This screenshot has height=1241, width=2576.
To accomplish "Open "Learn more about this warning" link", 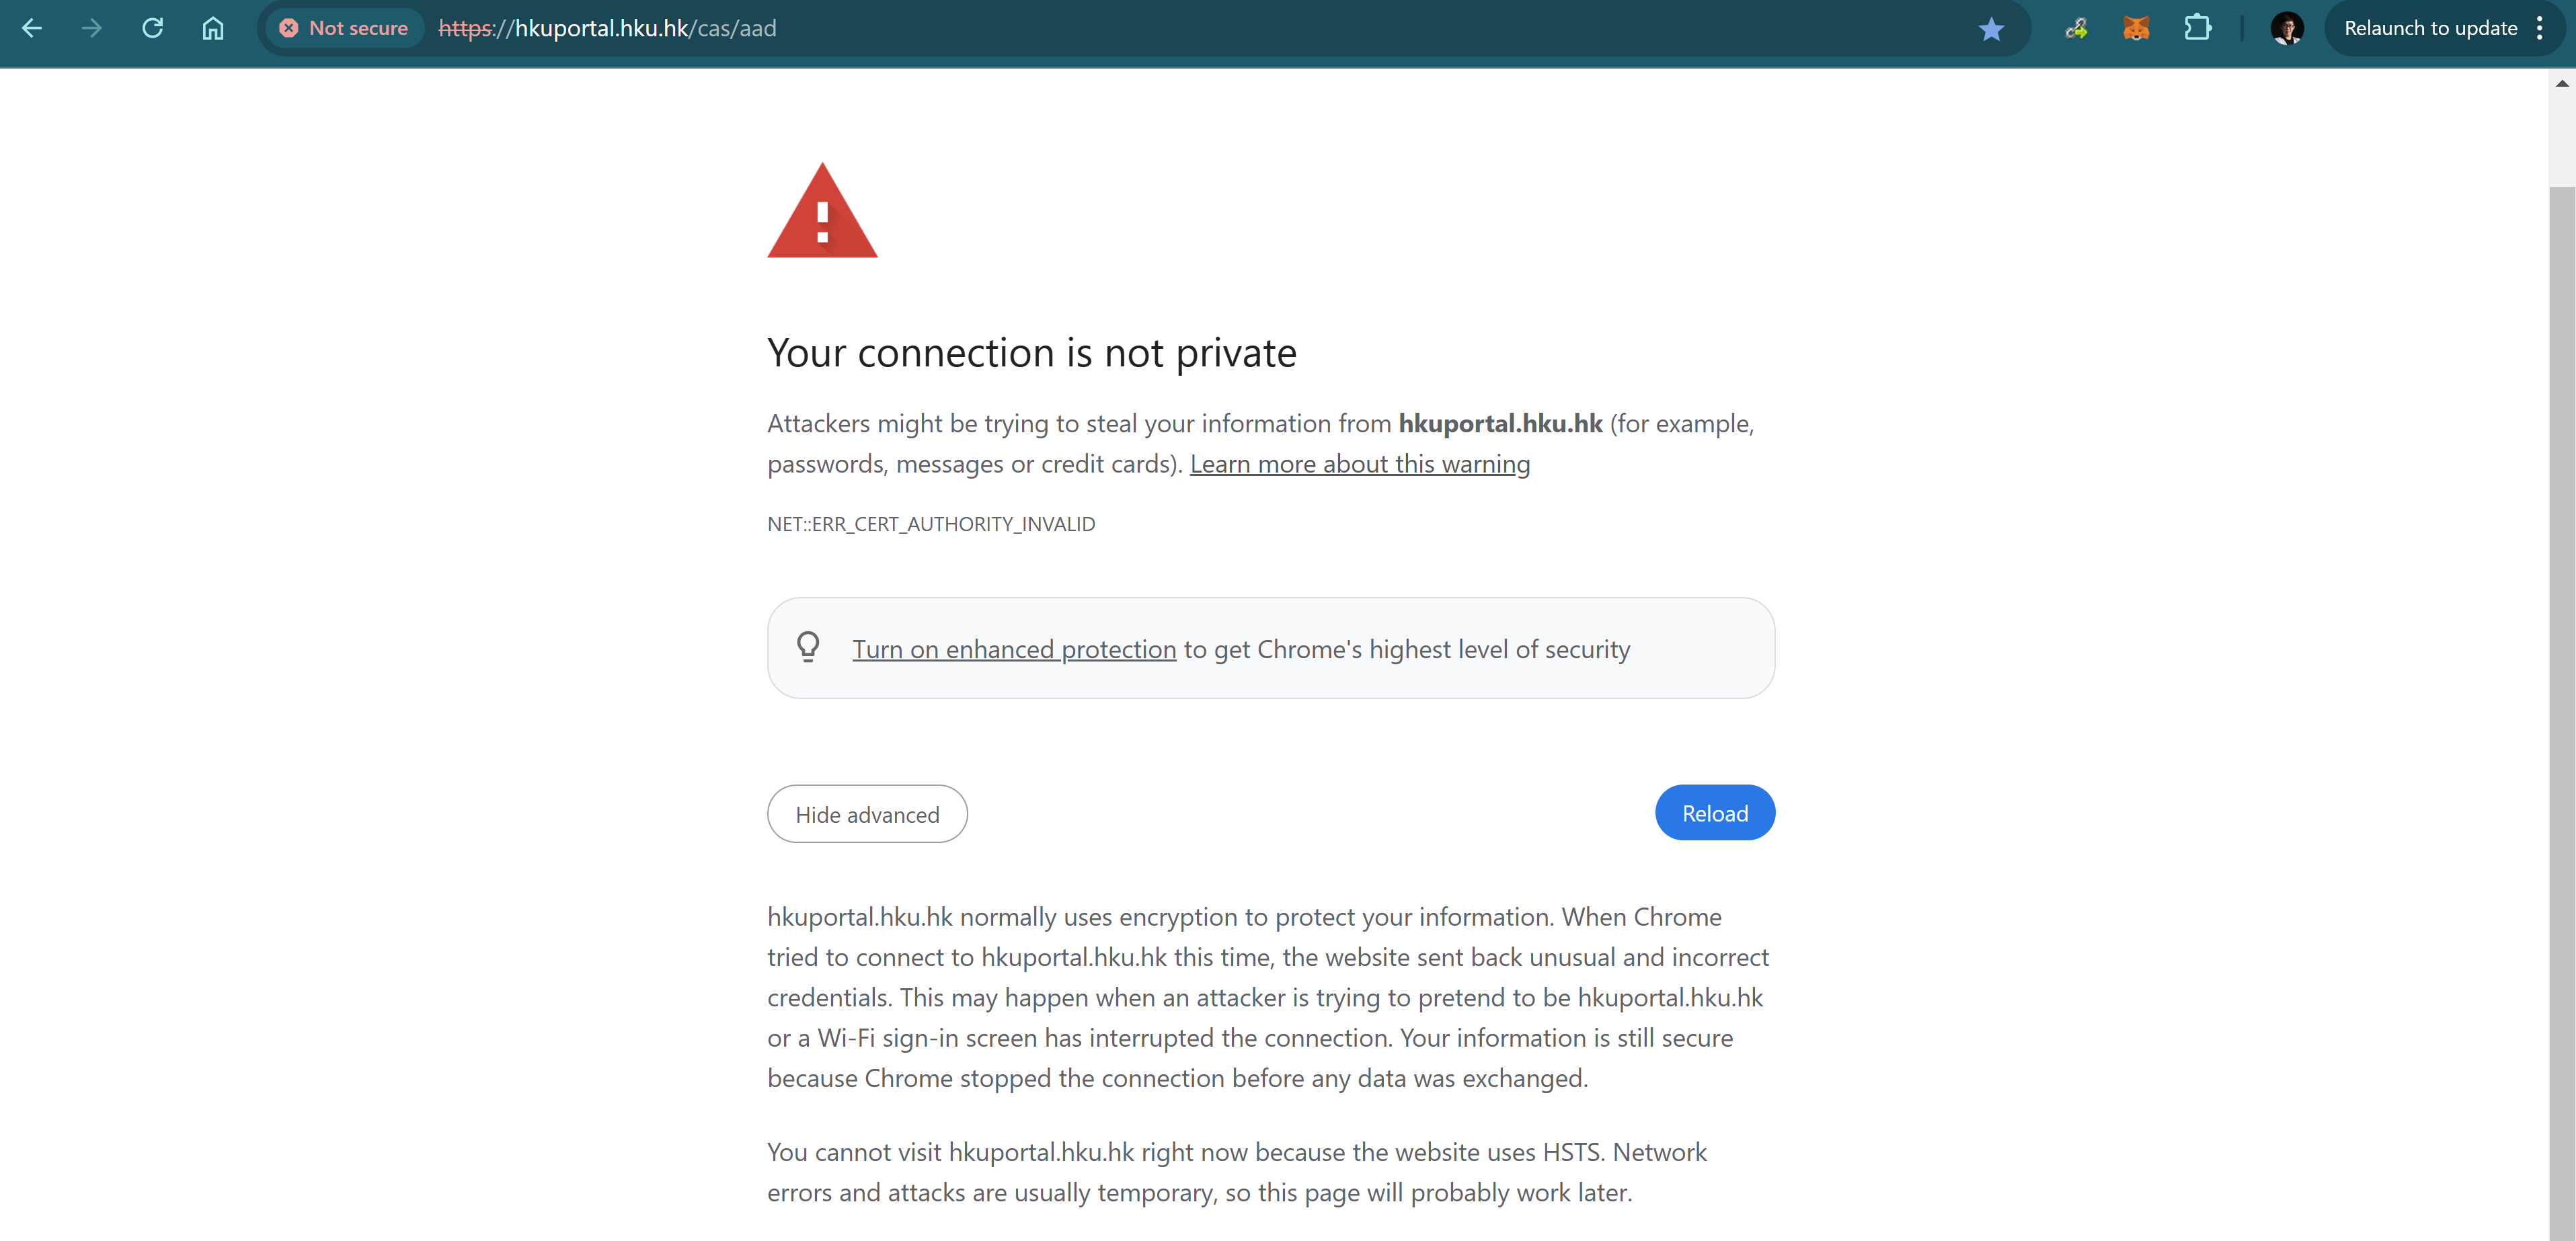I will pyautogui.click(x=1359, y=464).
